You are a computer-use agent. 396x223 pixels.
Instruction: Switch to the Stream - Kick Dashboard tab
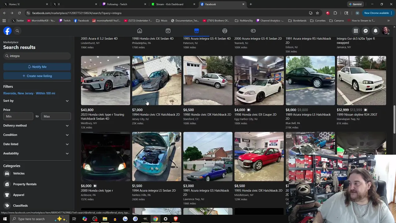pos(173,4)
